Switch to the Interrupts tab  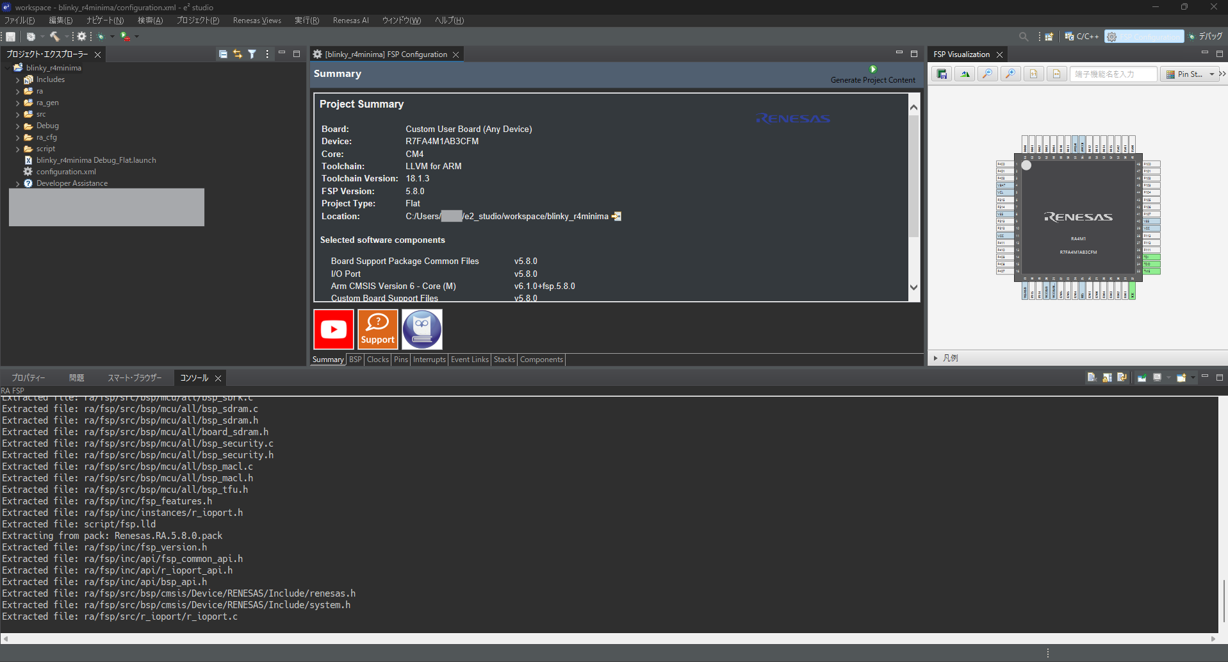tap(429, 360)
